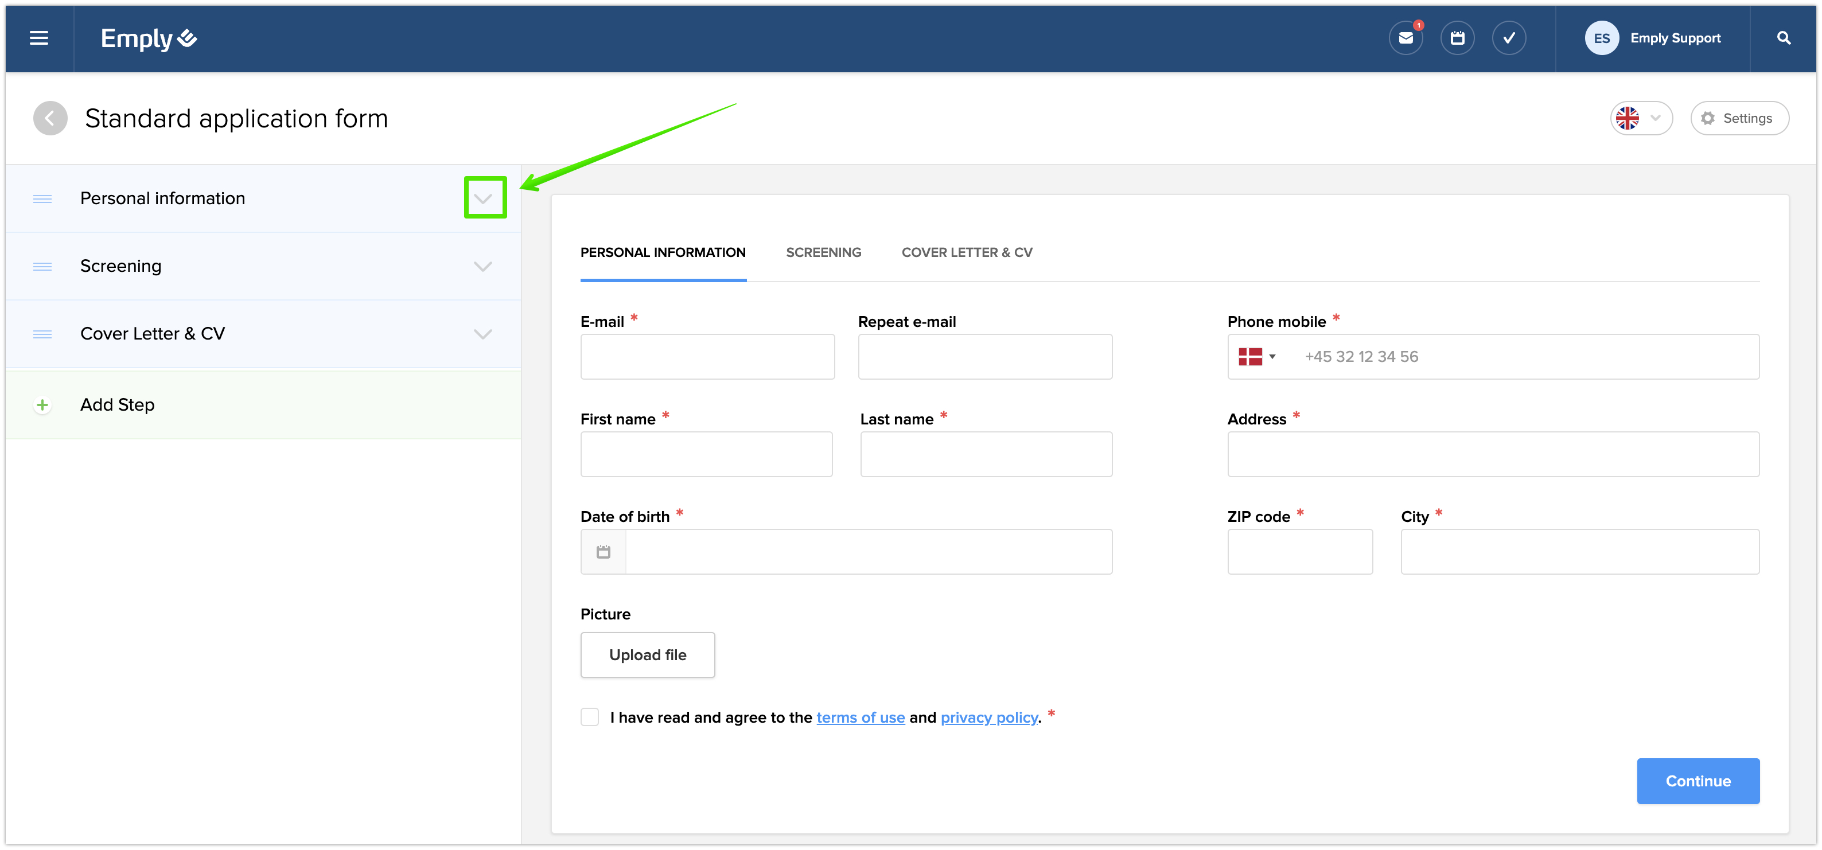The width and height of the screenshot is (1822, 850).
Task: Open the phone country flag dropdown
Action: tap(1257, 356)
